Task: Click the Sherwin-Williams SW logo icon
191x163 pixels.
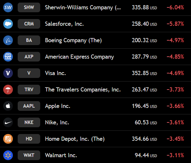Action: coord(8,7)
